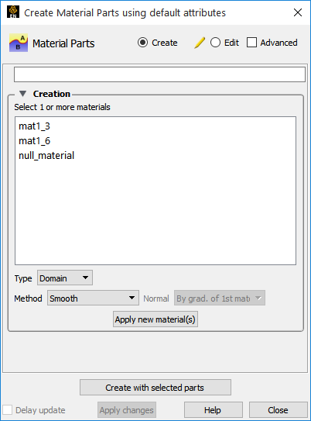Click the empty description text field

(x=159, y=74)
